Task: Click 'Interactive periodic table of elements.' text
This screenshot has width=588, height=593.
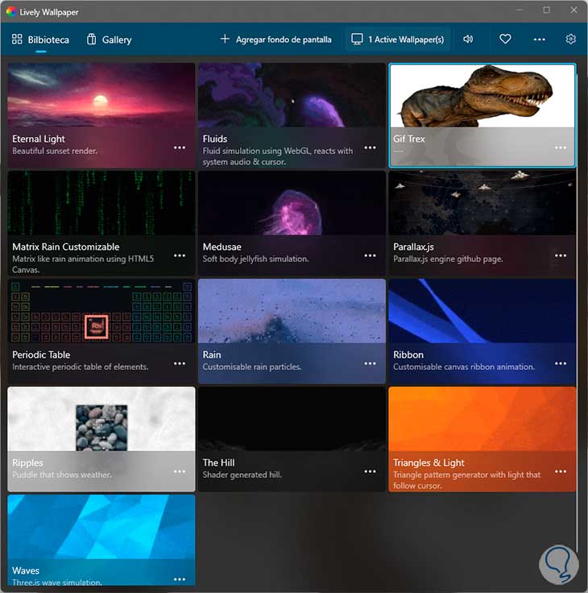Action: coord(81,367)
